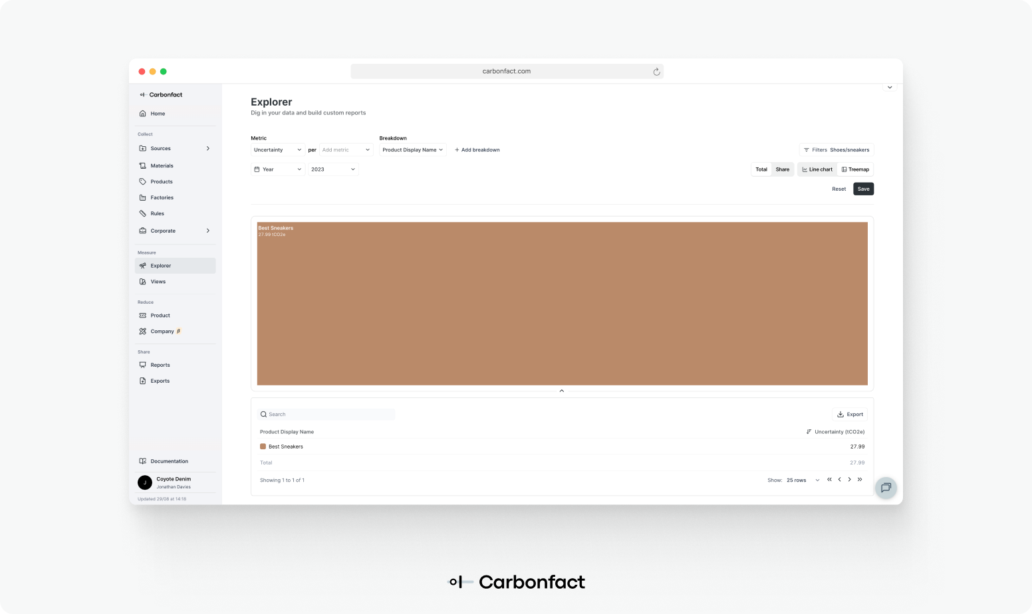Switch view to Share
1032x614 pixels.
coord(783,169)
